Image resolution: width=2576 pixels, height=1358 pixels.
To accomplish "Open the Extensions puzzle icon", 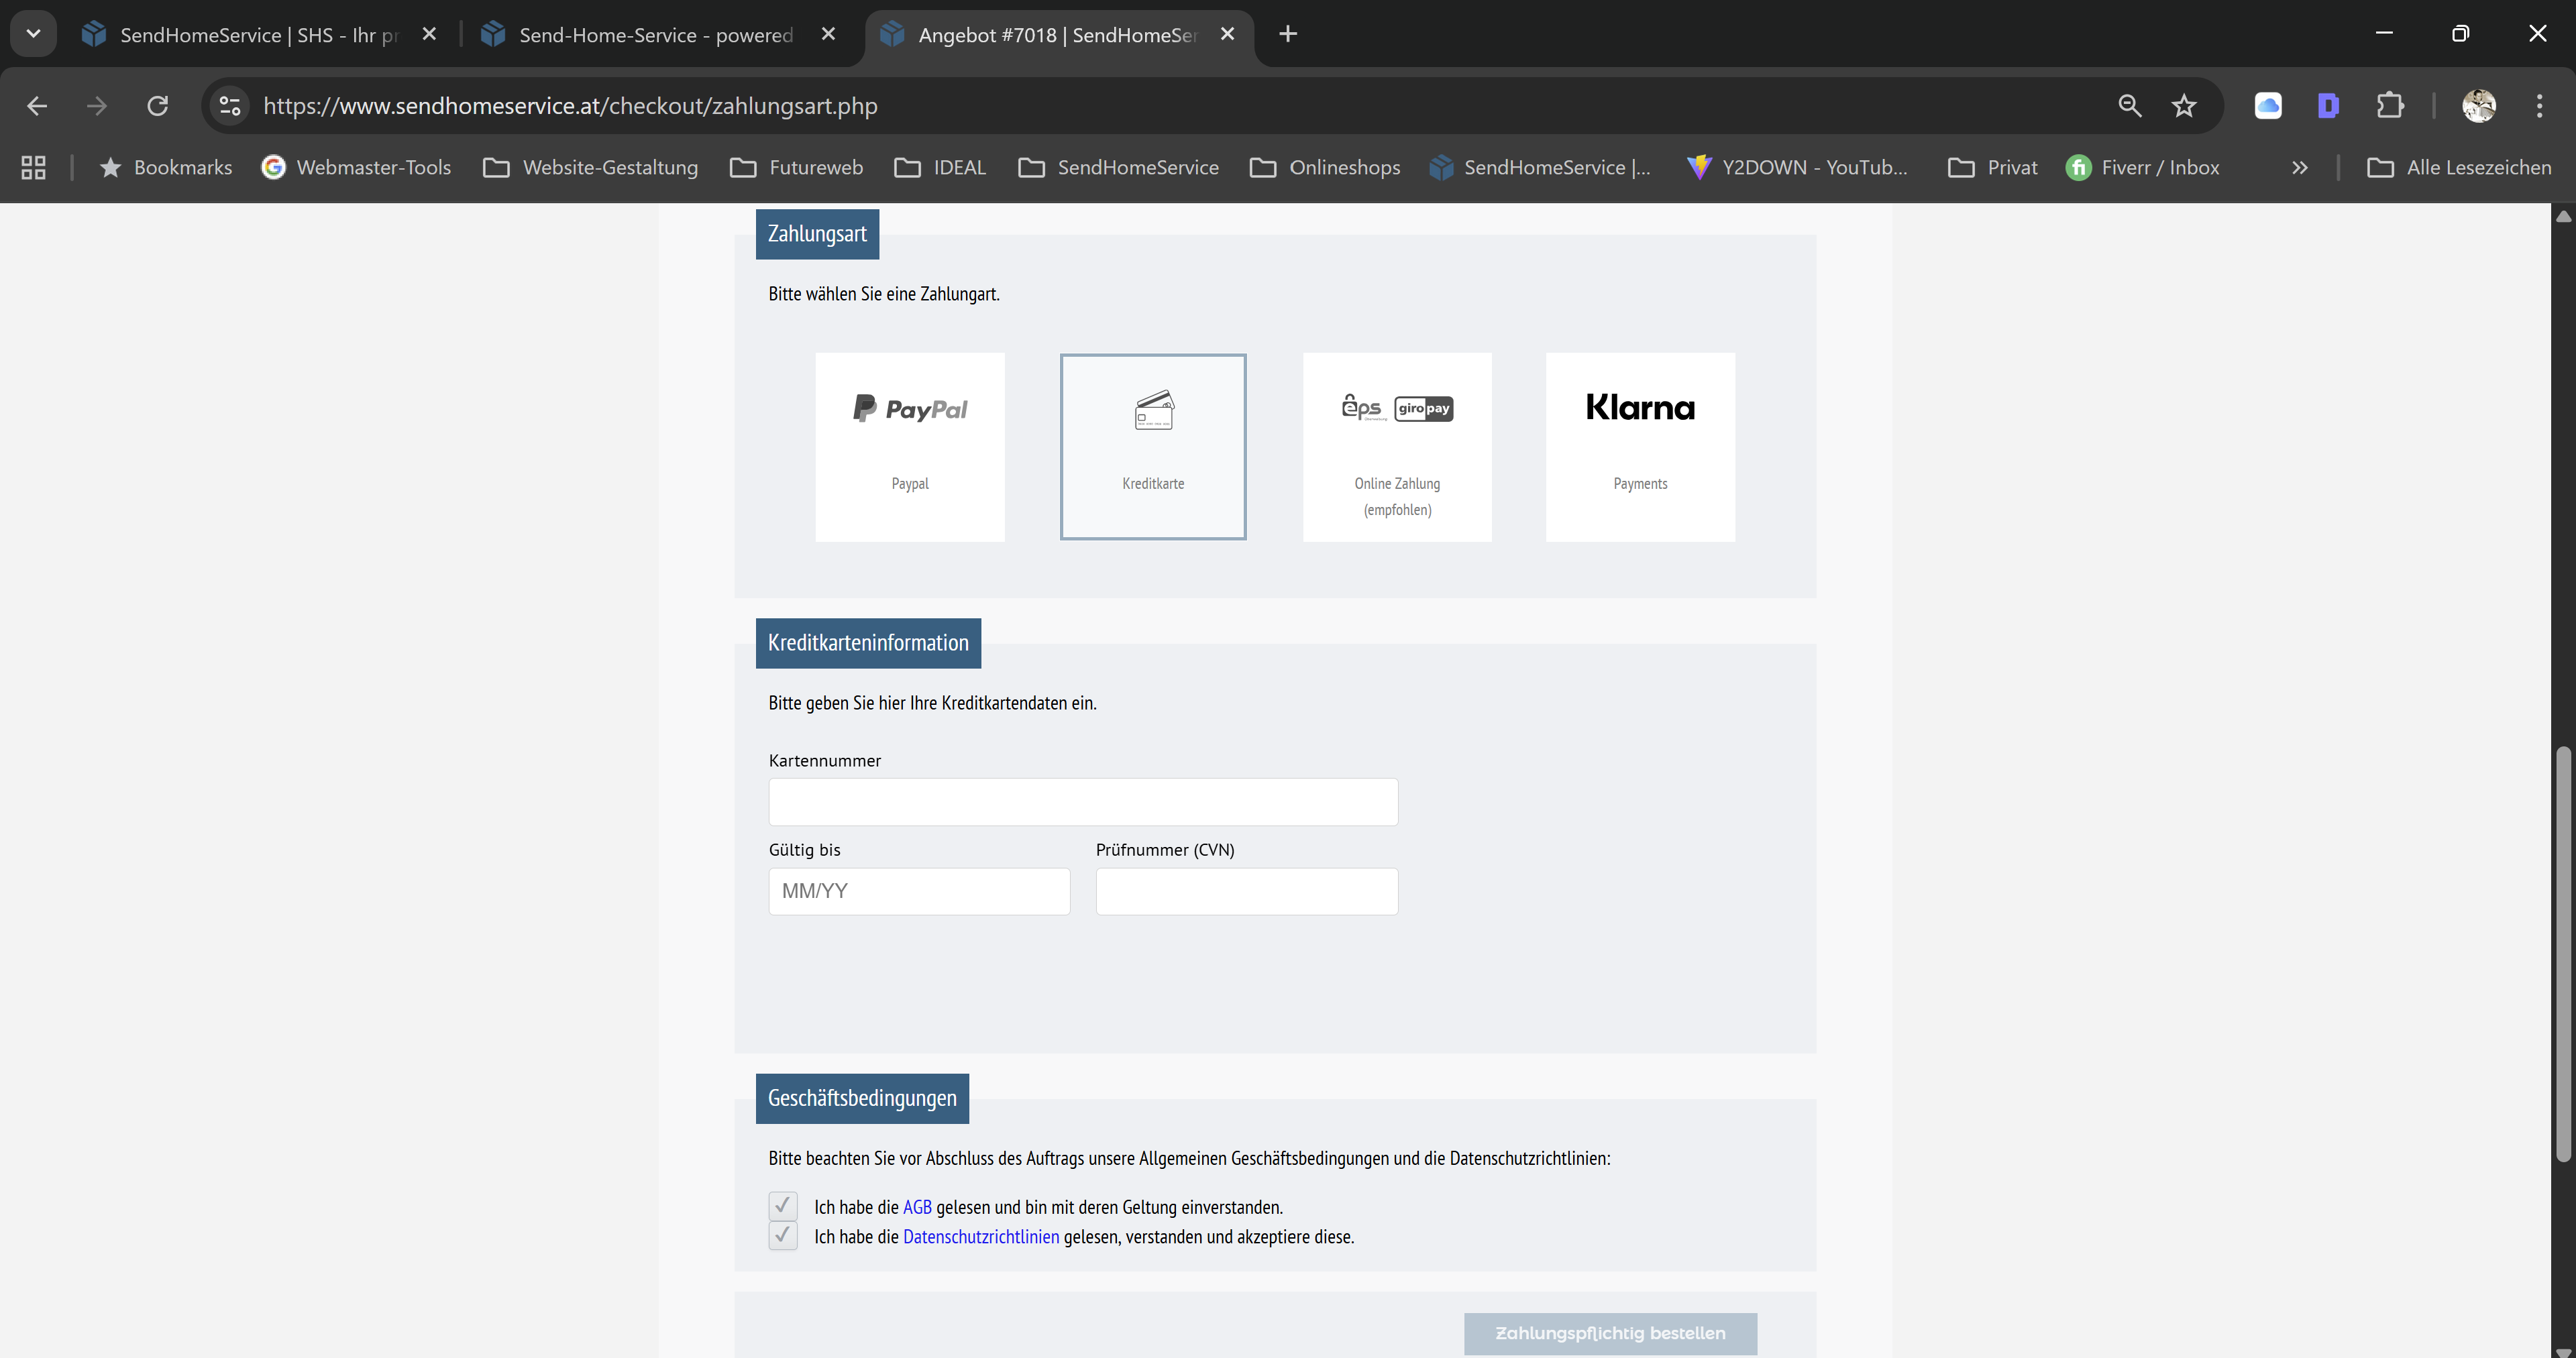I will pos(2390,106).
